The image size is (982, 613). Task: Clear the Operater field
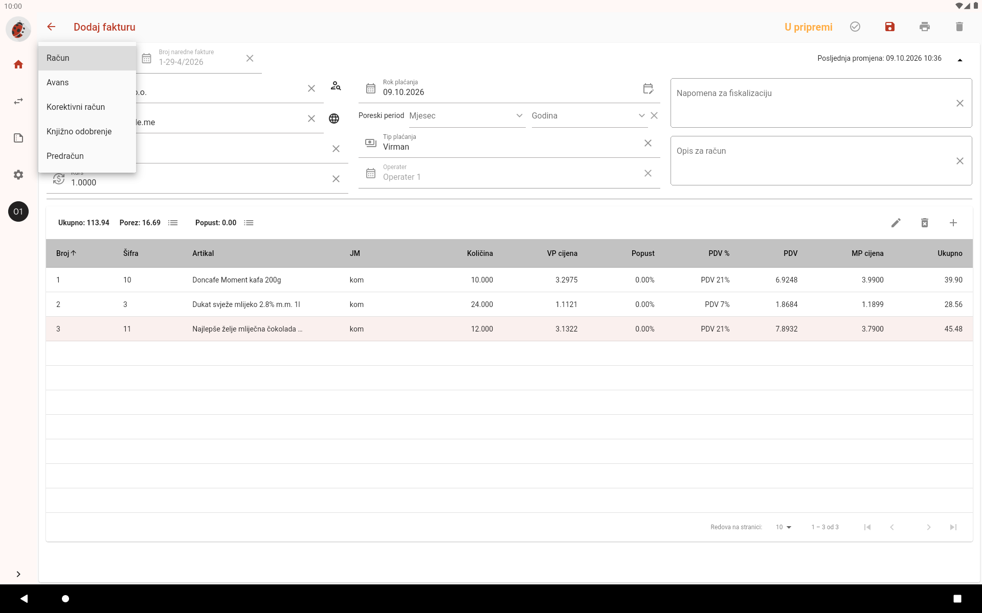tap(648, 173)
